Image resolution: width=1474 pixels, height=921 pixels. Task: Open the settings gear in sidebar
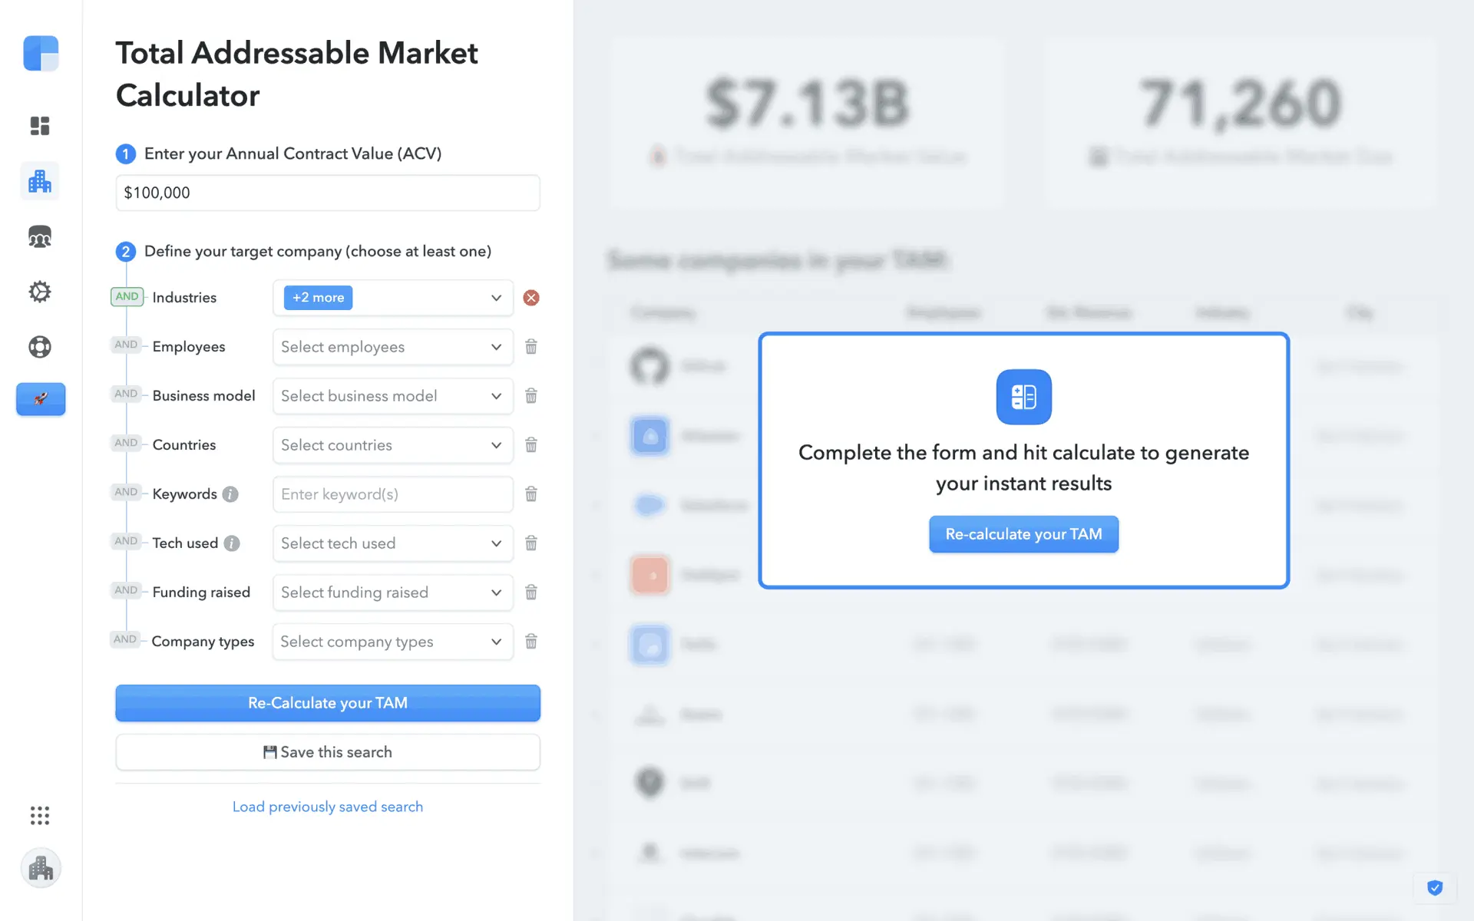pyautogui.click(x=40, y=292)
